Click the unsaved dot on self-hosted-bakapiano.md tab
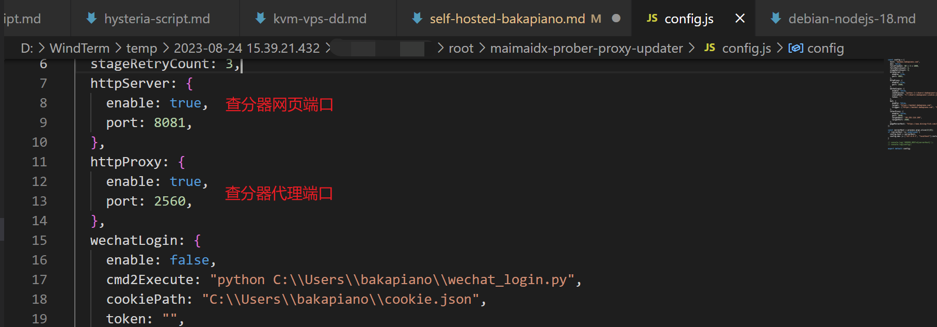Screen dimensions: 937x327 616,19
